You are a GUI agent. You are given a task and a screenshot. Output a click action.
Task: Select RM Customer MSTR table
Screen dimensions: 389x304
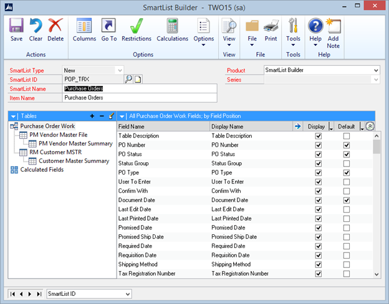pos(55,152)
